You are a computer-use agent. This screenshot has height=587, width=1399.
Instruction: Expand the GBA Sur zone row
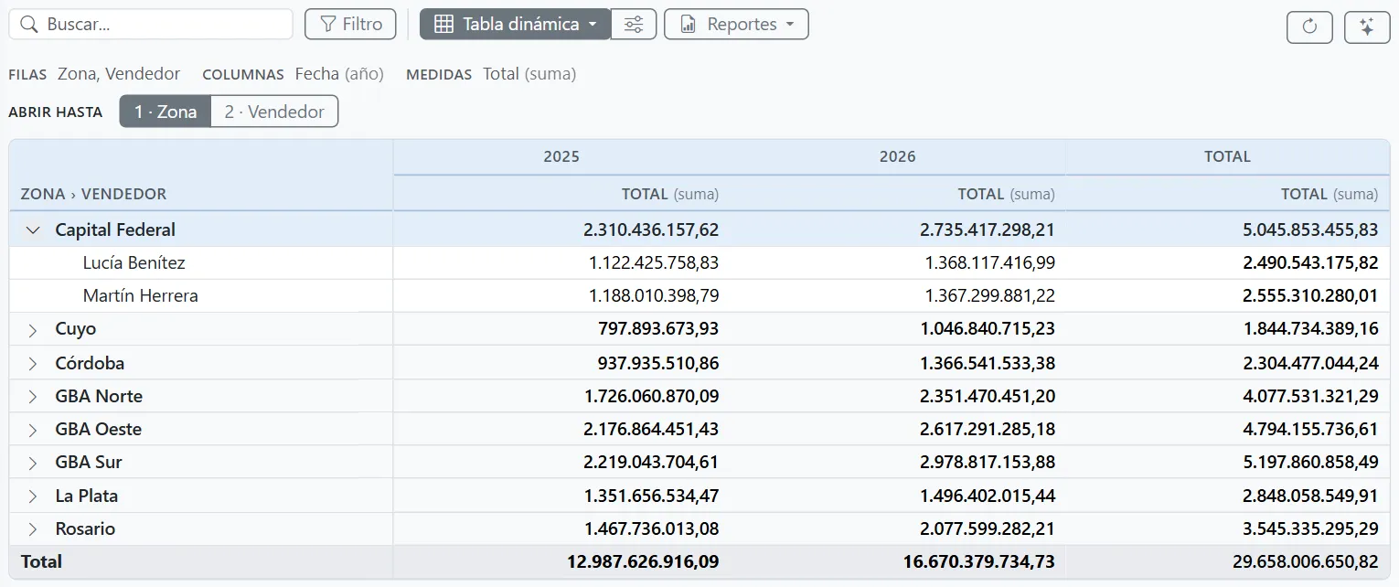33,463
